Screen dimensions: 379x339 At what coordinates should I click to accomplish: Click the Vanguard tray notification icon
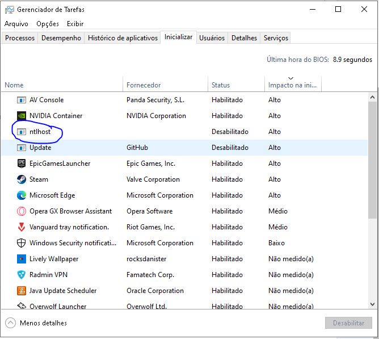coord(22,227)
